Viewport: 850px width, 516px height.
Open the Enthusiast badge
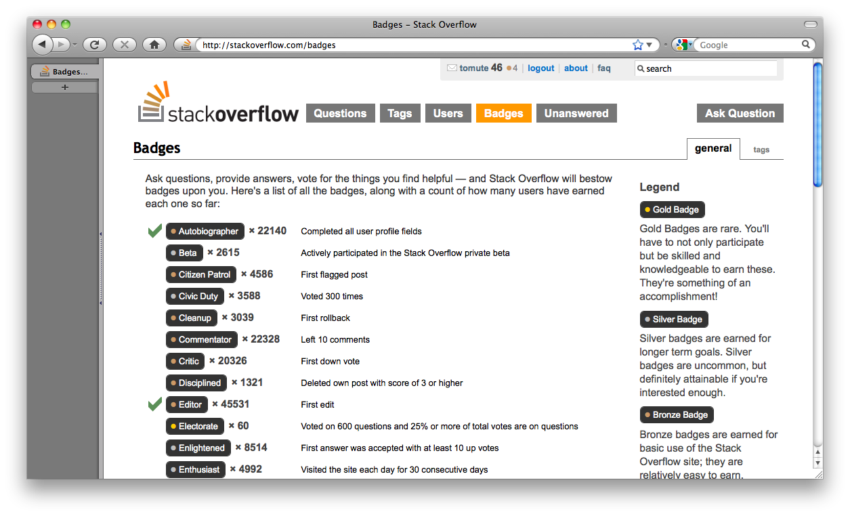[x=196, y=469]
